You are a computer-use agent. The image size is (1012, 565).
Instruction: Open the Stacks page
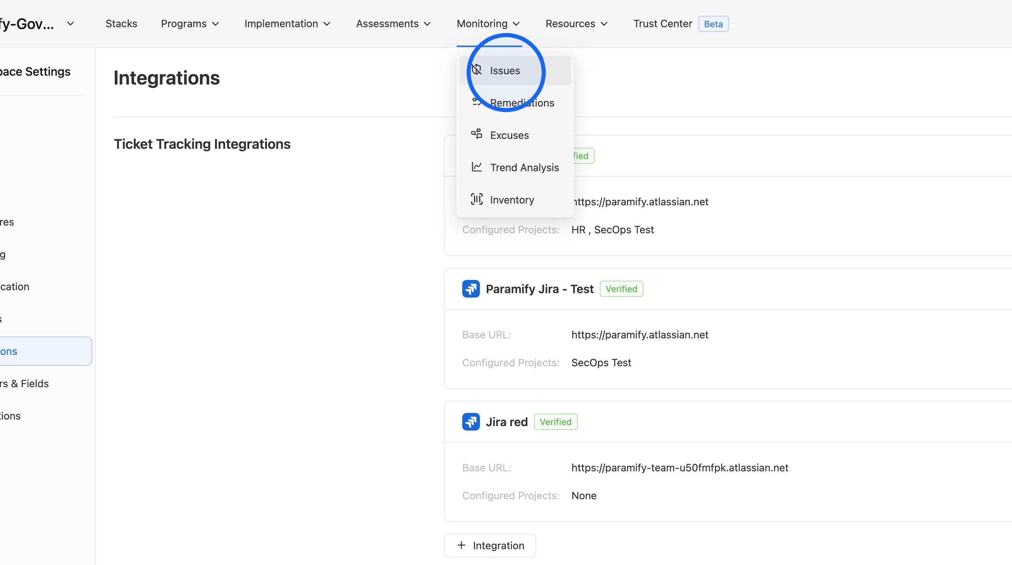click(121, 24)
